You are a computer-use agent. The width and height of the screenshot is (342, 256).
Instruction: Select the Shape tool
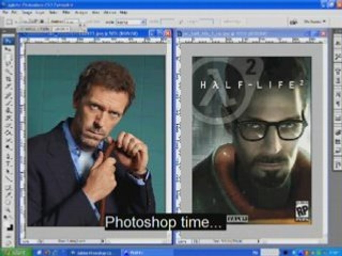(8, 179)
